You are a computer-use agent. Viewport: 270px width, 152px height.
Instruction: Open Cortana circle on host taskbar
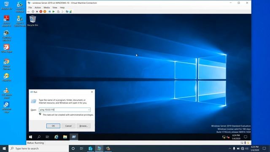[73, 148]
